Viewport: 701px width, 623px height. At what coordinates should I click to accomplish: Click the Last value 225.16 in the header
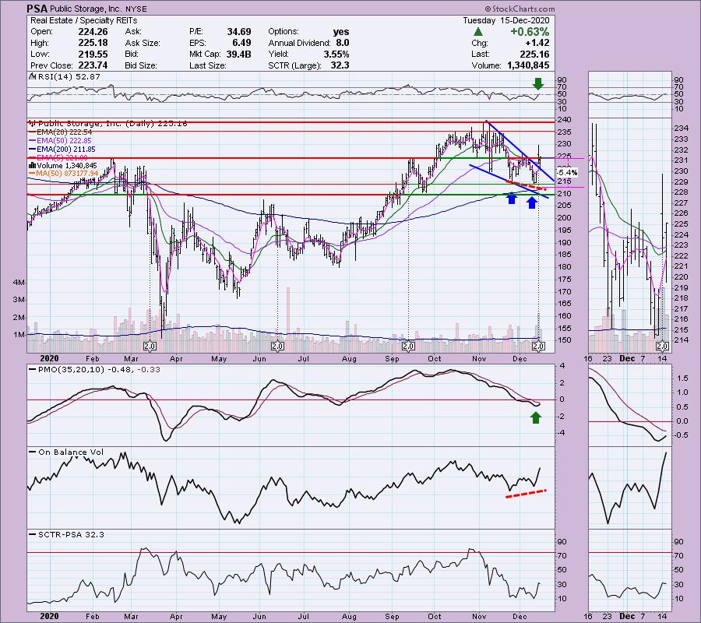[x=534, y=54]
